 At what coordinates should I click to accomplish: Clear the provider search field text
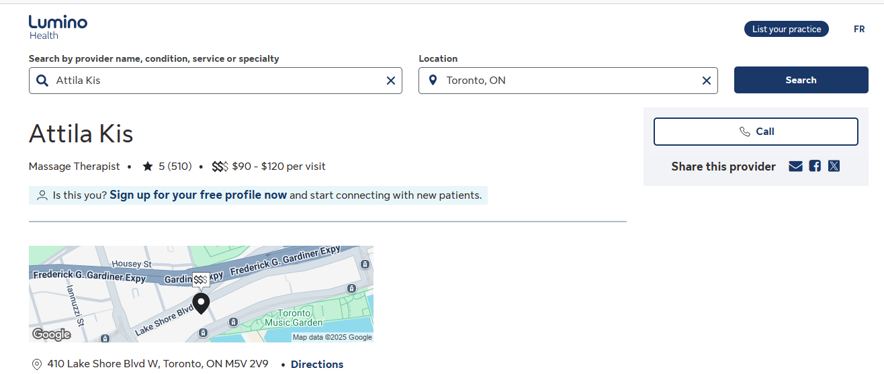[390, 81]
